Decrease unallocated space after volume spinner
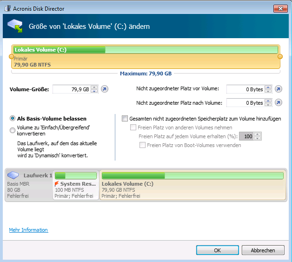The height and width of the screenshot is (262, 292). pyautogui.click(x=268, y=104)
